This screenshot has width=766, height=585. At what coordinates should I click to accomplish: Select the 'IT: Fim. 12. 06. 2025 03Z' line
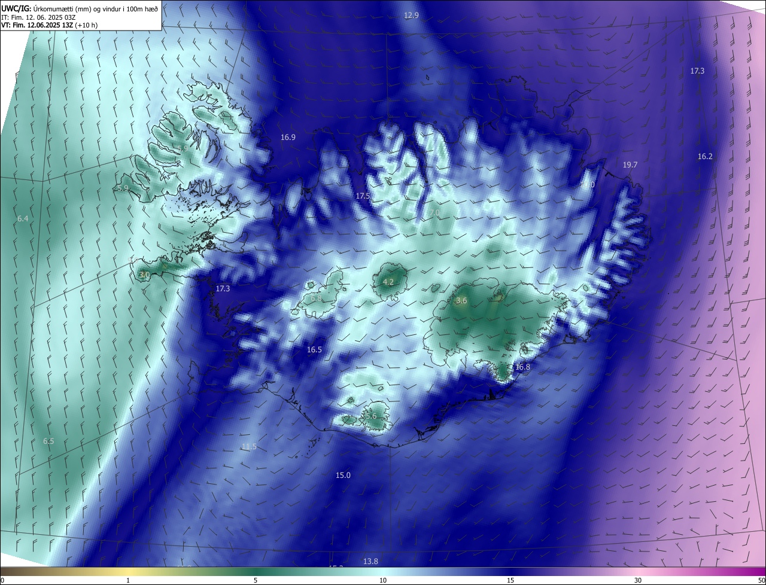pyautogui.click(x=38, y=17)
